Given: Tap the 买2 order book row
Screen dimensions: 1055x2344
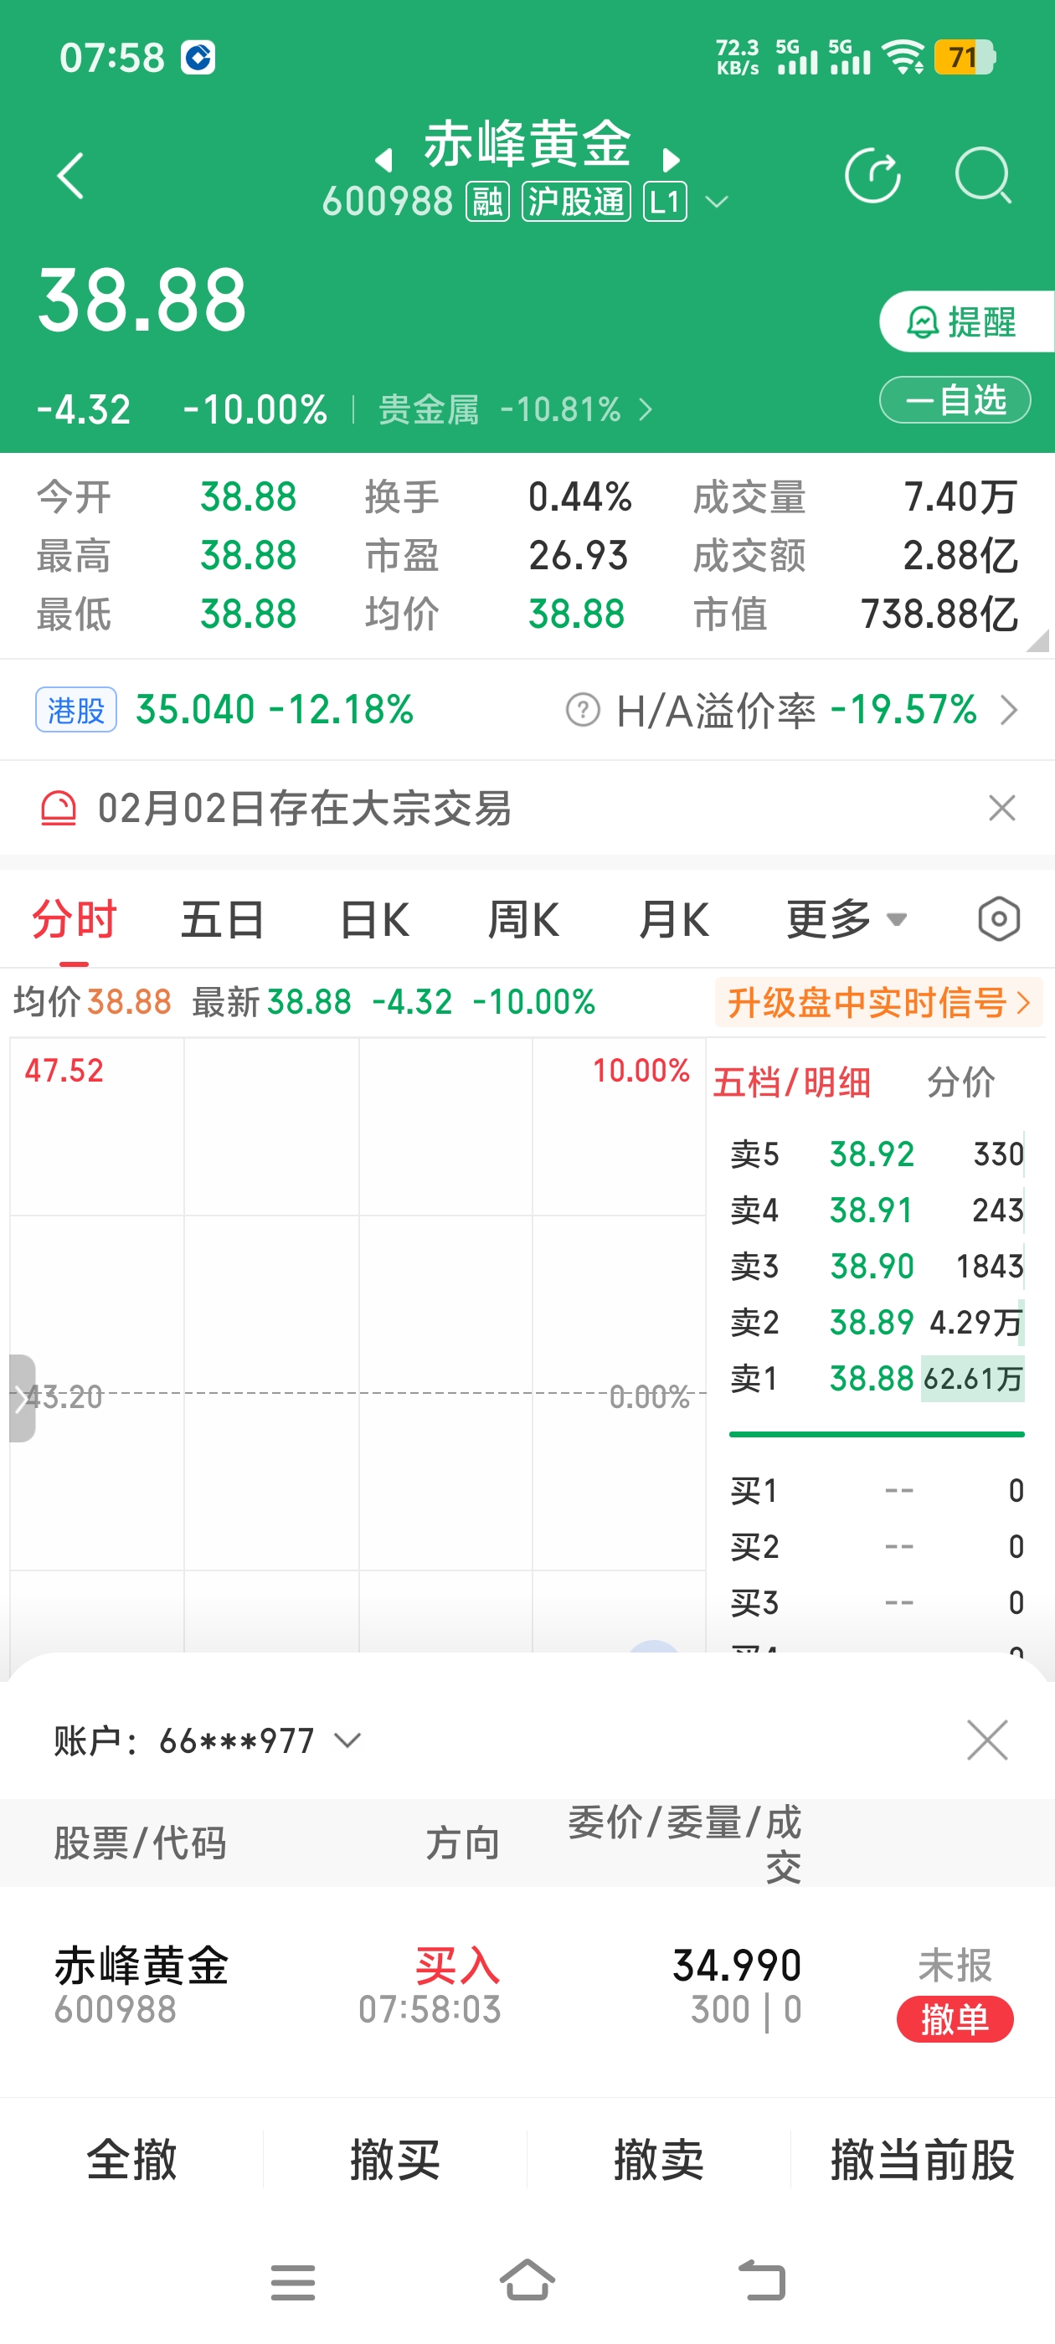Looking at the screenshot, I should (877, 1547).
